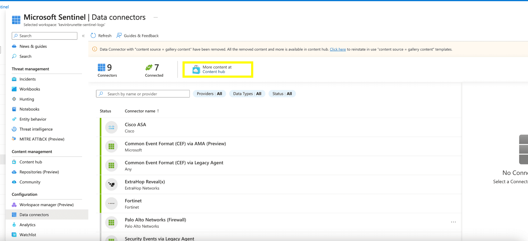Sort by Connector name column header
Viewport: 528px width, 241px height.
click(x=140, y=111)
